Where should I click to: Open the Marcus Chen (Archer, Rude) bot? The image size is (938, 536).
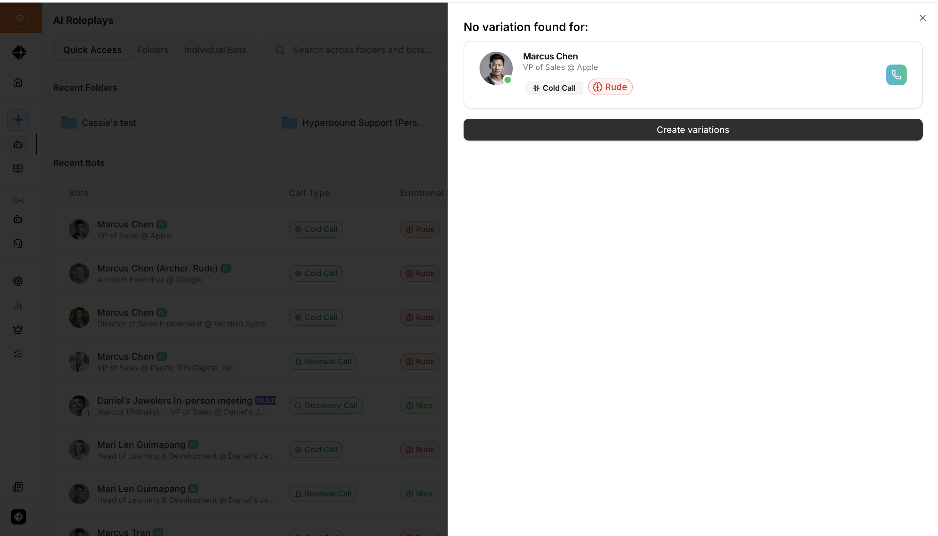(x=251, y=273)
